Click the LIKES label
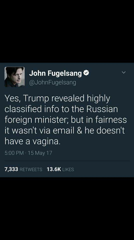Viewport: 134px width, 240px height. [68, 169]
